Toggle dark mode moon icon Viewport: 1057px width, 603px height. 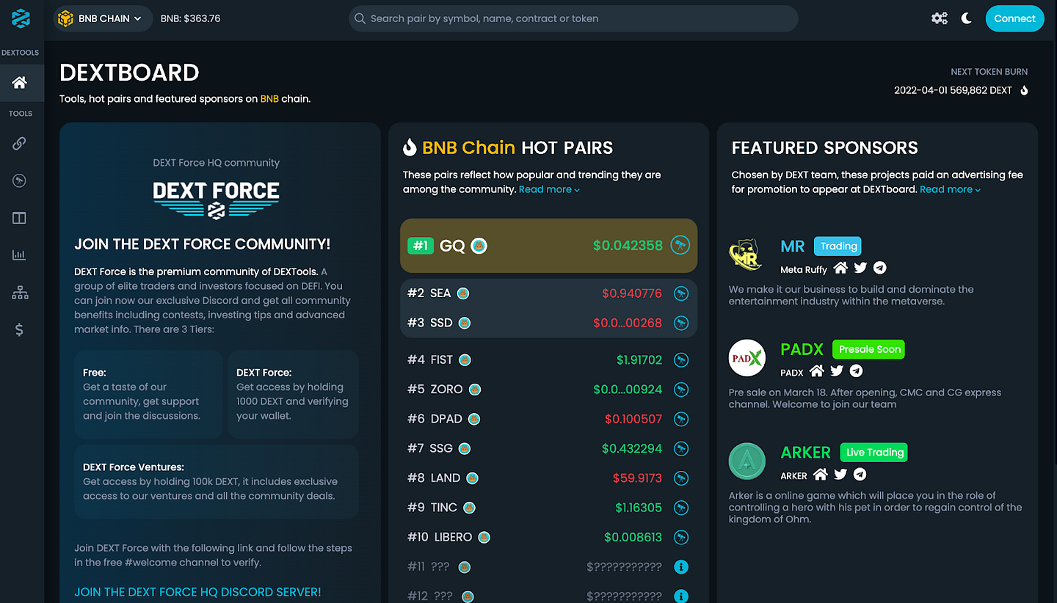[967, 18]
